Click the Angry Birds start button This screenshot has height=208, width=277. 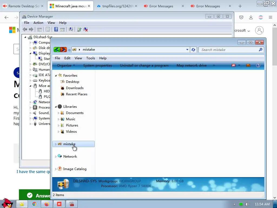[7, 203]
